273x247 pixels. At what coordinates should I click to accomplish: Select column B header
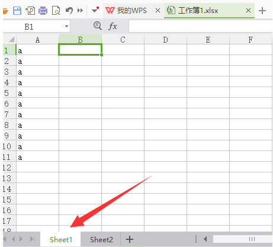coord(80,40)
